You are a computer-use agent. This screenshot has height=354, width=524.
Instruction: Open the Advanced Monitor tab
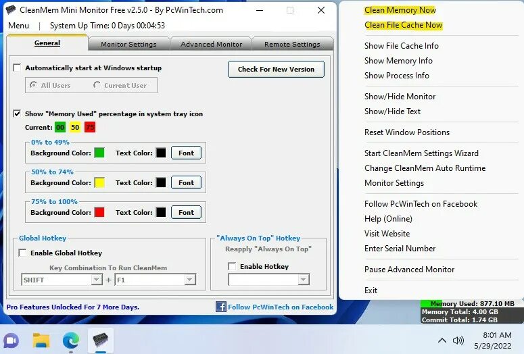pyautogui.click(x=211, y=44)
